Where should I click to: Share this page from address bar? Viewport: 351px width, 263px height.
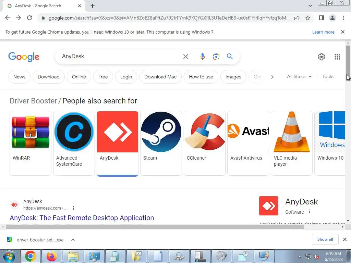point(297,18)
